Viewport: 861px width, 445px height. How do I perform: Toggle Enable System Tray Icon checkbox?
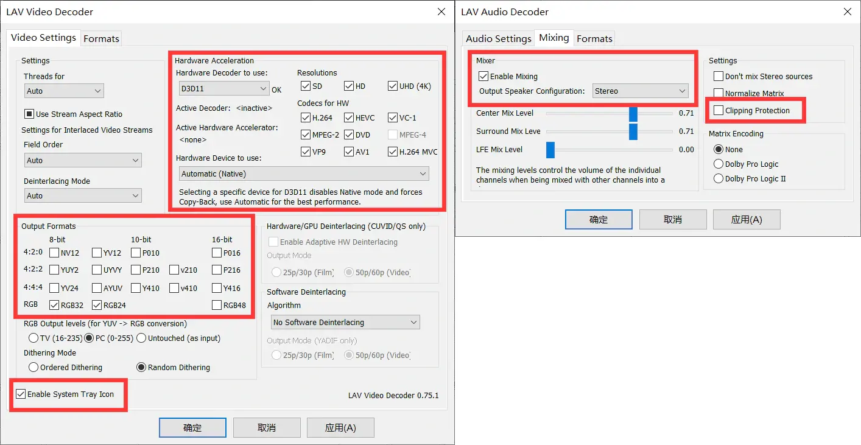coord(21,394)
